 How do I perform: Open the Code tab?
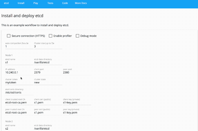[x=65, y=3]
